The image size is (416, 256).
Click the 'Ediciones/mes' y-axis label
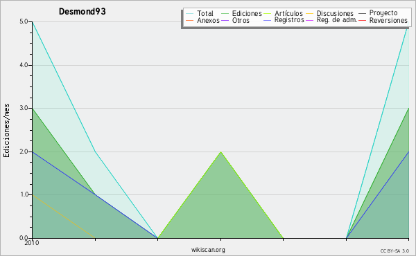6,131
